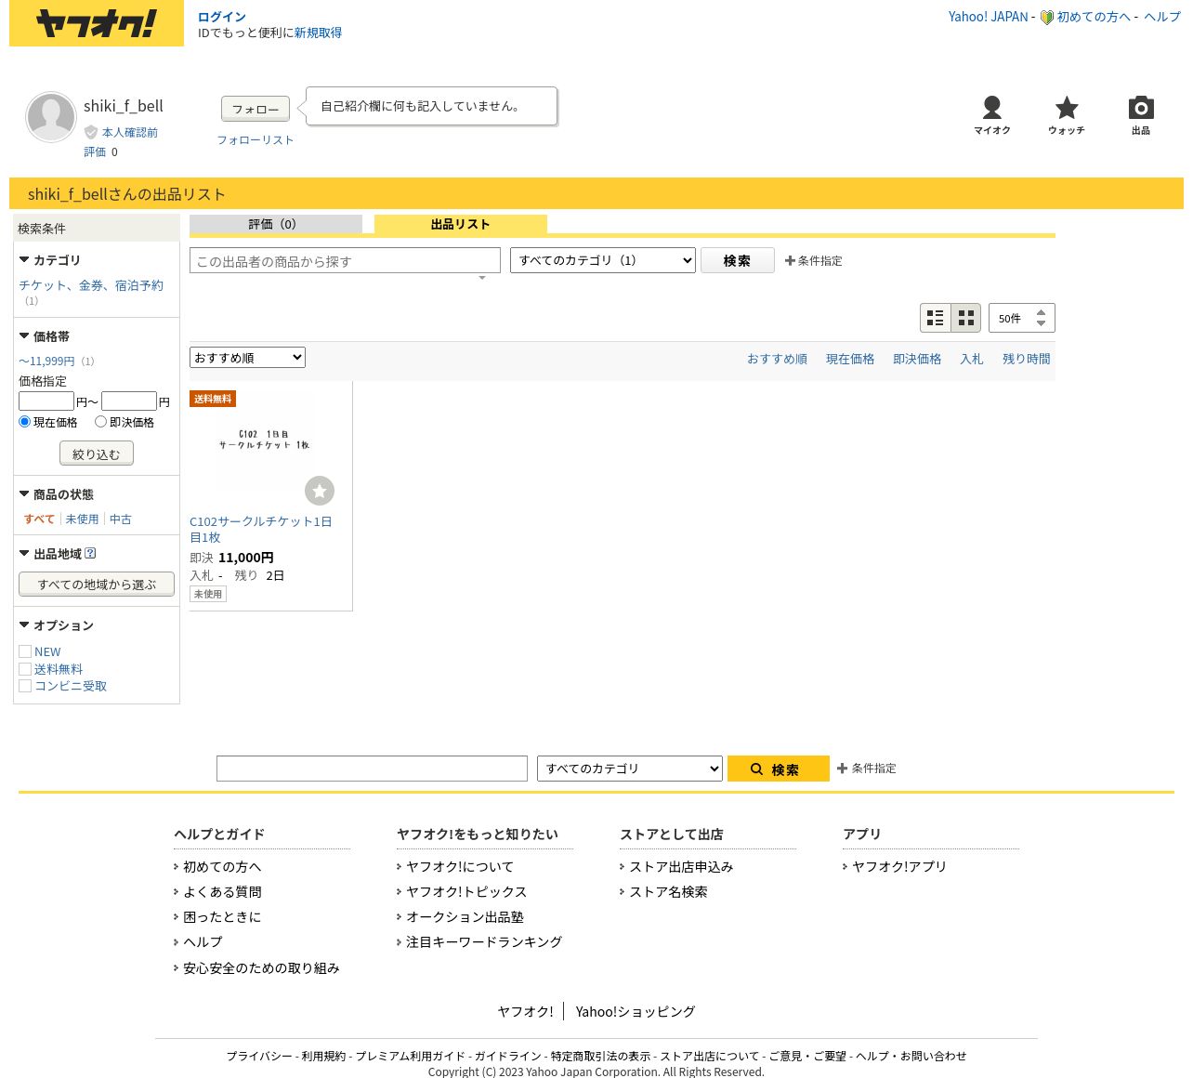Open the フォローリスト link

256,140
